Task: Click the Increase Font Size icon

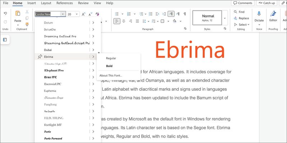Action: 84,14
